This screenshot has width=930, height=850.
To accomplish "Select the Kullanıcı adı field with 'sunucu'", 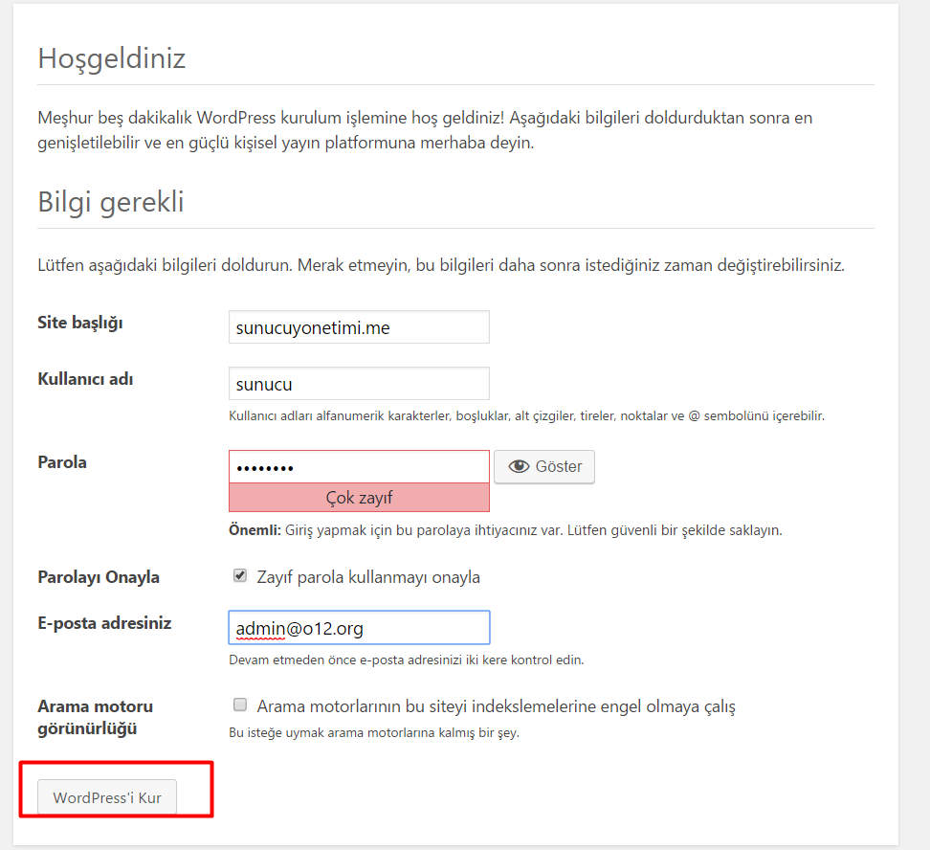I will click(x=359, y=384).
